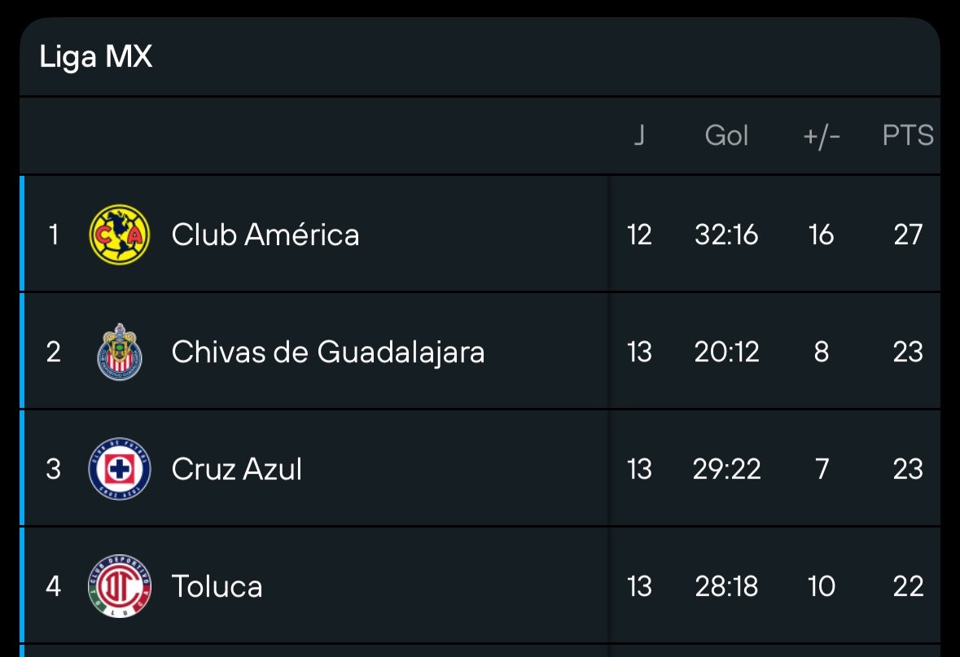Select Chivas's 20:12 goal record
Viewport: 960px width, 657px height.
pos(726,352)
